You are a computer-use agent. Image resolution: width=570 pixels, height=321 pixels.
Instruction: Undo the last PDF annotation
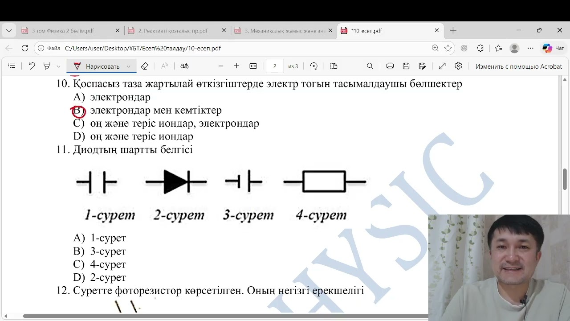pyautogui.click(x=32, y=66)
